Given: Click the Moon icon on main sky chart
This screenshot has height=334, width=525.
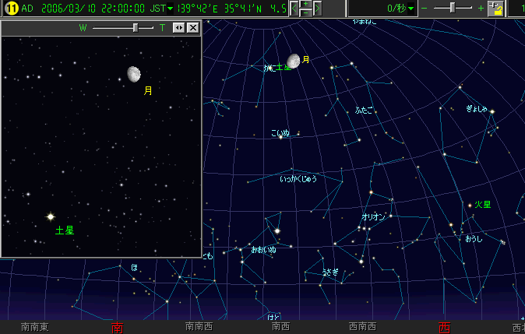Looking at the screenshot, I should click(294, 61).
